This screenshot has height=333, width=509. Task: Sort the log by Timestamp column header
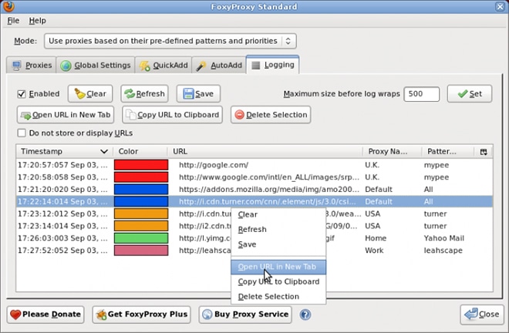tap(65, 152)
